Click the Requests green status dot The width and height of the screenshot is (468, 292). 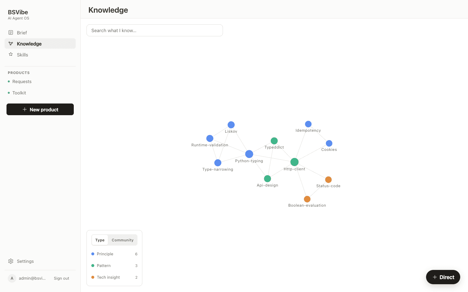click(9, 81)
